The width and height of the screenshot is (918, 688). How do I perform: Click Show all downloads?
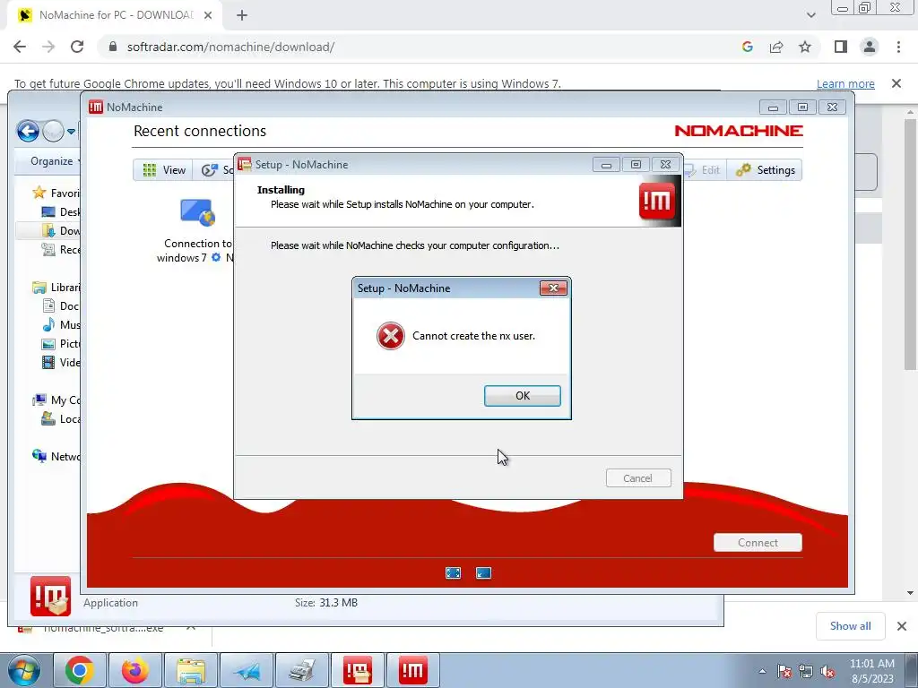850,626
